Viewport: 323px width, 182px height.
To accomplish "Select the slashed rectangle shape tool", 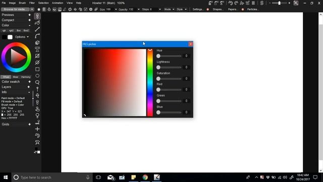I will click(x=37, y=56).
